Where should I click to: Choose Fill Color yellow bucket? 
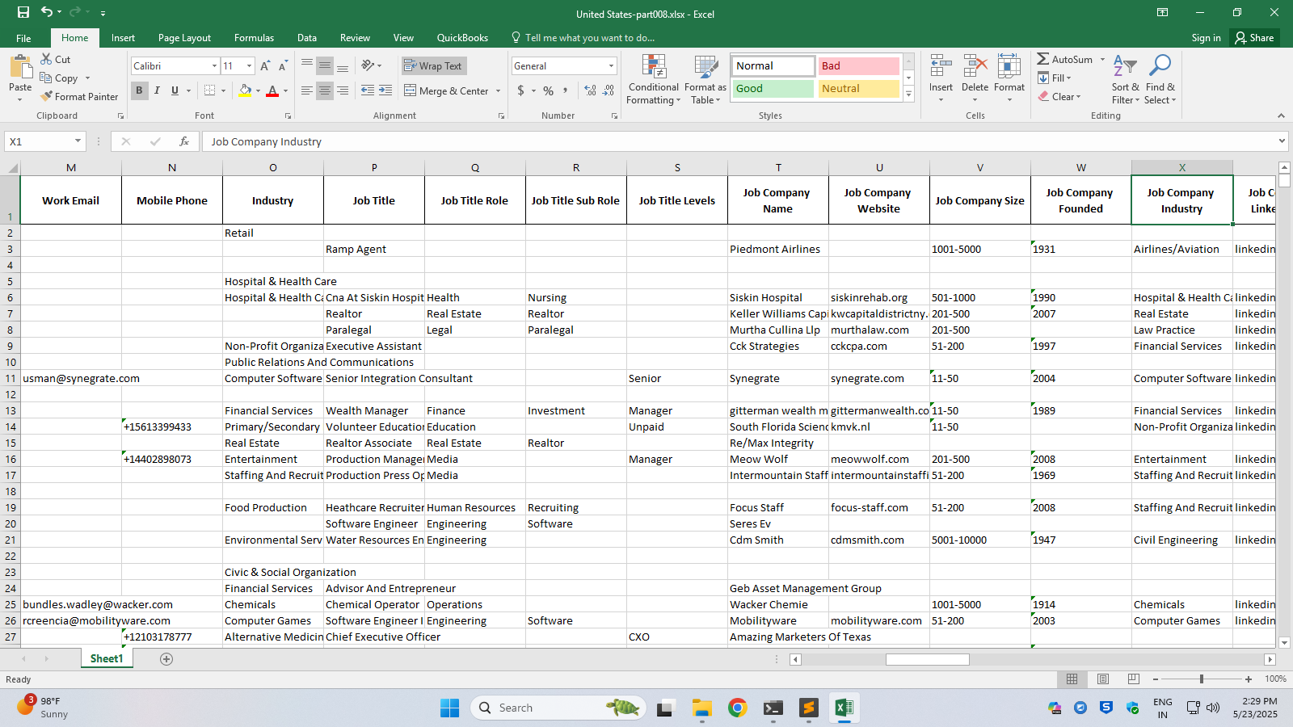[246, 90]
